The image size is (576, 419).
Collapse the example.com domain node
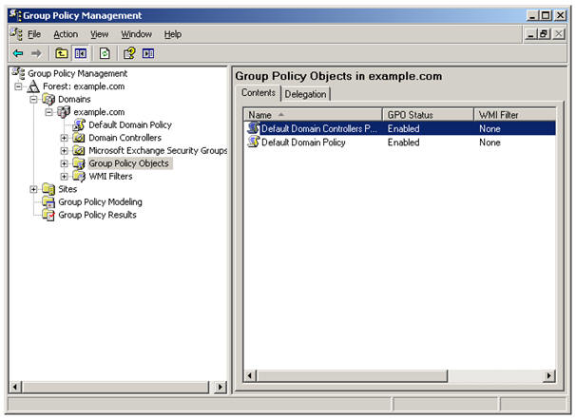click(48, 112)
